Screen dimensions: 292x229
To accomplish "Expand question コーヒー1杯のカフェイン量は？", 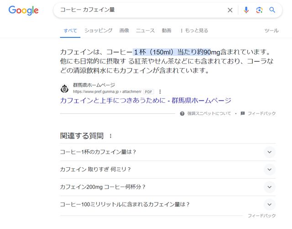I will [269, 152].
